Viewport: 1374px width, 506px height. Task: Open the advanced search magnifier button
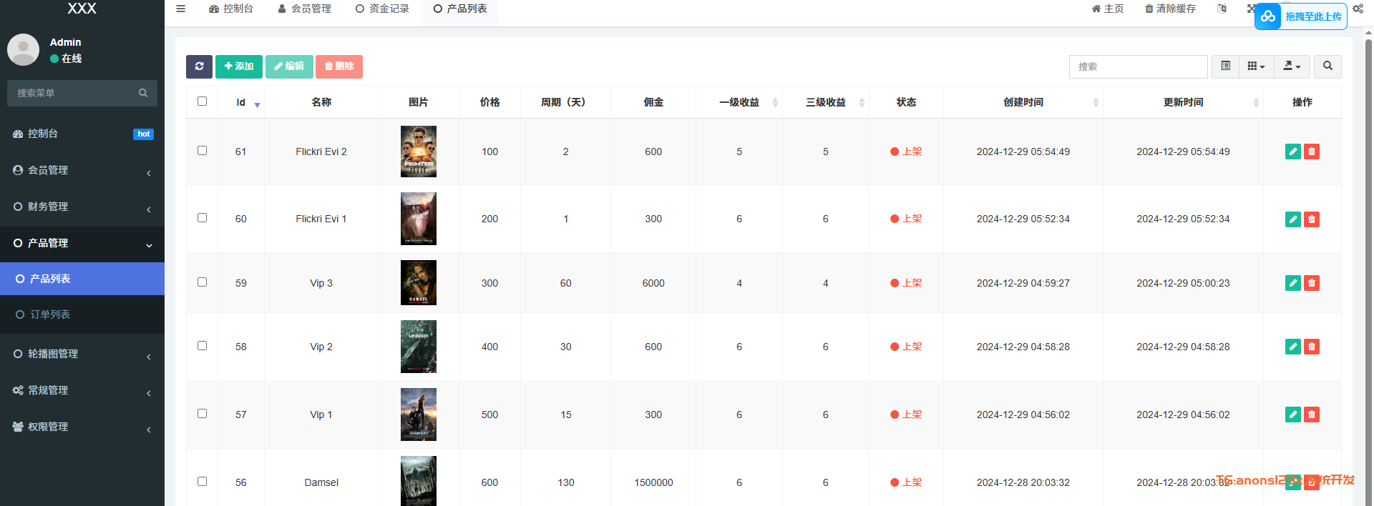pyautogui.click(x=1327, y=66)
